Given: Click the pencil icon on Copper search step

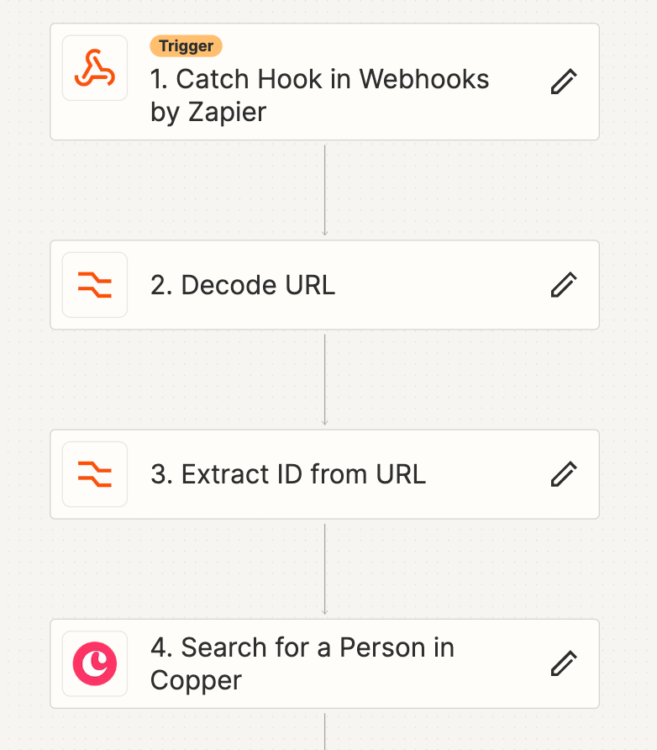Looking at the screenshot, I should pos(564,663).
